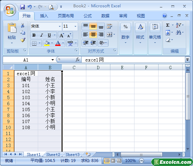Toggle underline formatting
Image resolution: width=193 pixels, height=166 pixels.
(49, 35)
